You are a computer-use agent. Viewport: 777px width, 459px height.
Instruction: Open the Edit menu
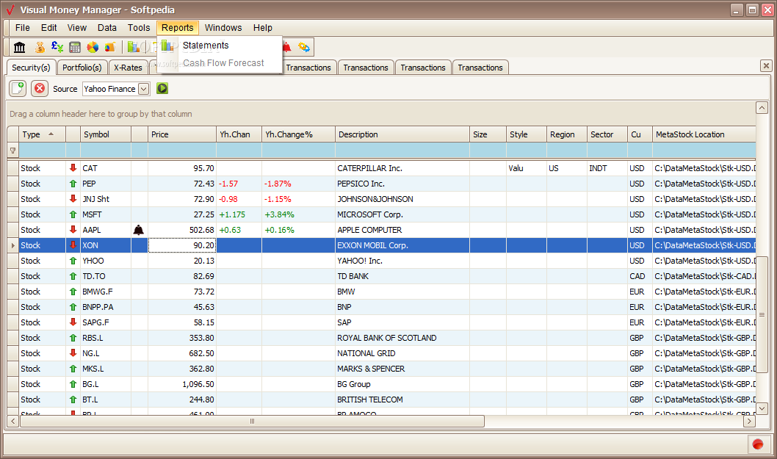[48, 28]
